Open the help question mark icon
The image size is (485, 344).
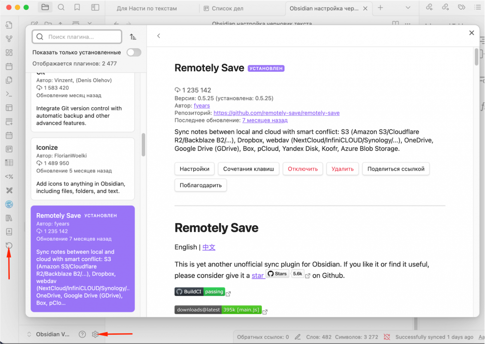click(82, 334)
